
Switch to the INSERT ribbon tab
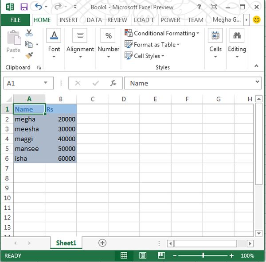69,20
